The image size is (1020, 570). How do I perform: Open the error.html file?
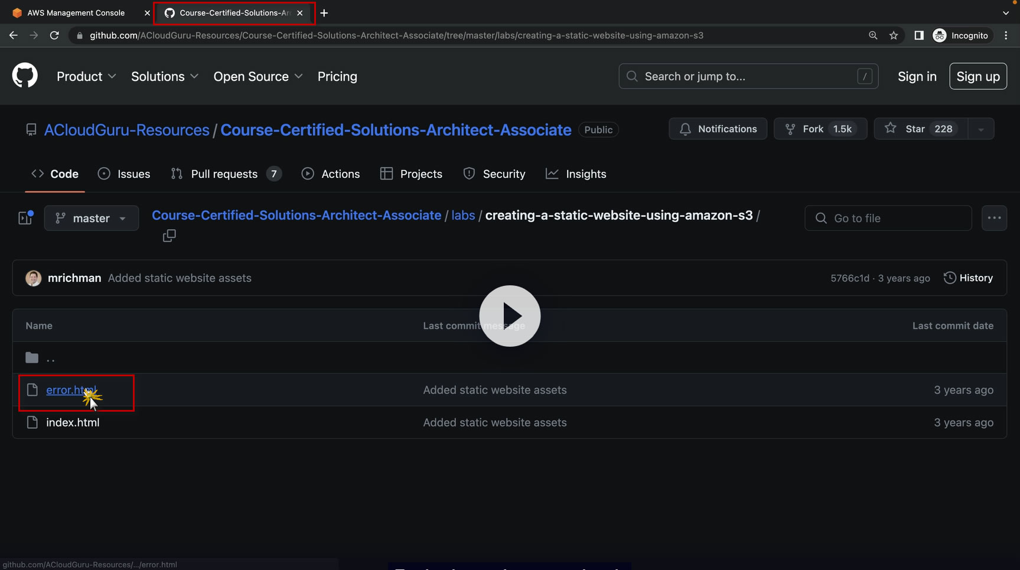click(x=71, y=390)
